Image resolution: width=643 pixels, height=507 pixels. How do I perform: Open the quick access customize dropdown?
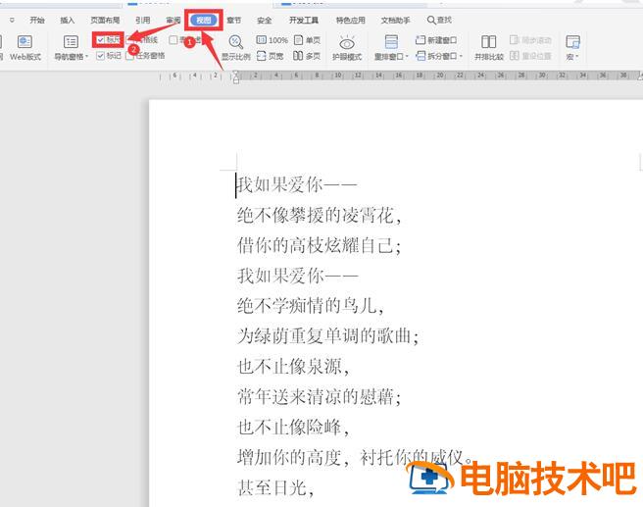click(x=12, y=20)
